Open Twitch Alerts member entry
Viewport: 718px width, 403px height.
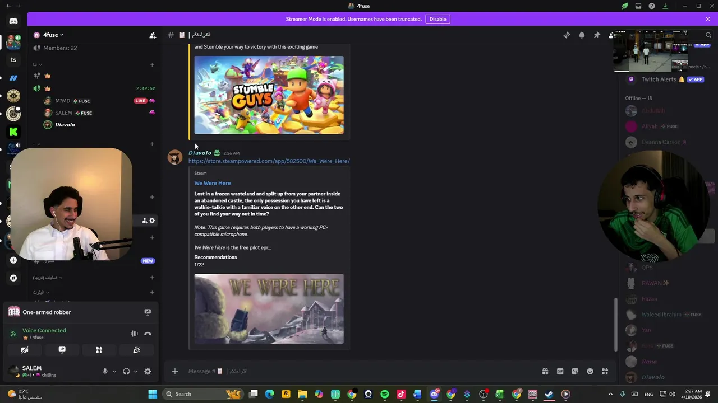[666, 79]
